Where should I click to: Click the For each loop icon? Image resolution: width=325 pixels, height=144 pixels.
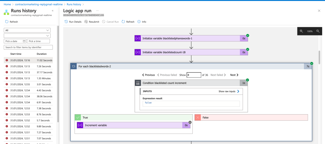(73, 66)
